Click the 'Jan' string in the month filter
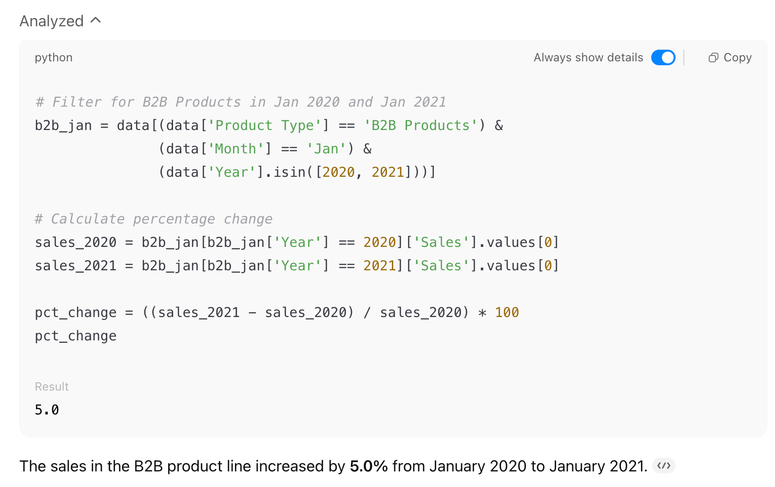The height and width of the screenshot is (487, 775). [326, 149]
